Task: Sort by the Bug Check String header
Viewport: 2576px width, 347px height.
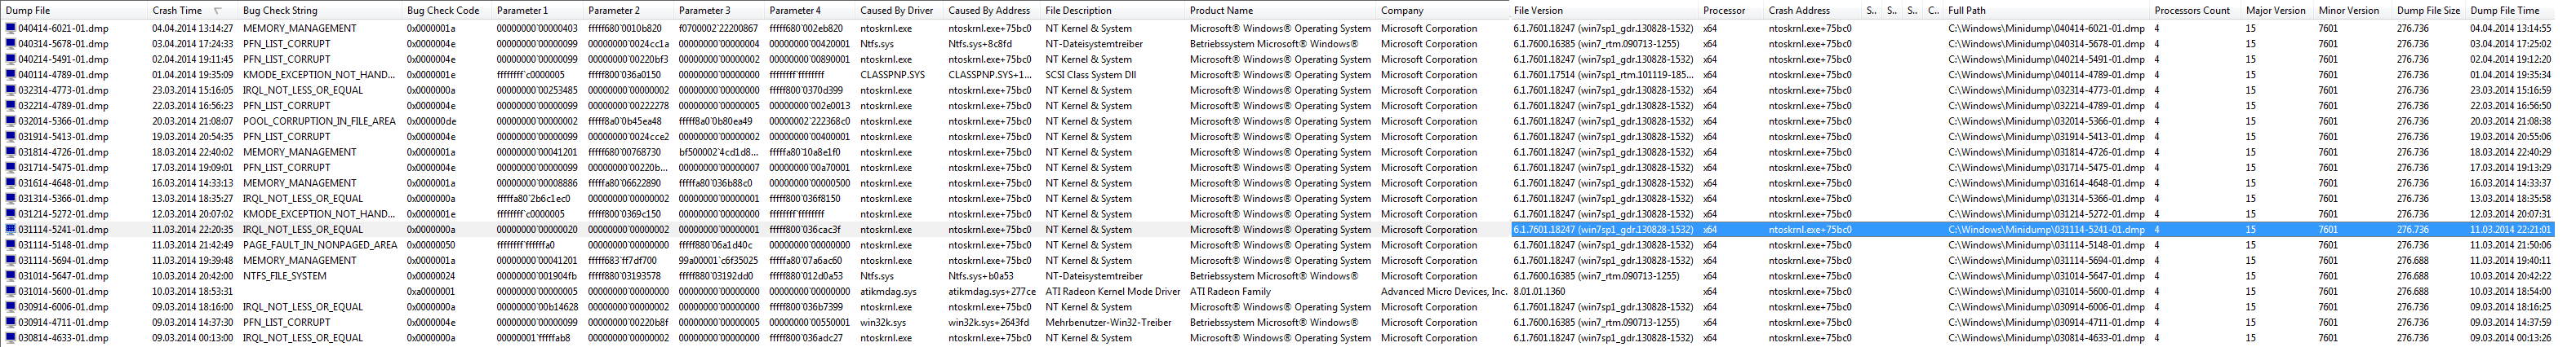Action: (320, 10)
